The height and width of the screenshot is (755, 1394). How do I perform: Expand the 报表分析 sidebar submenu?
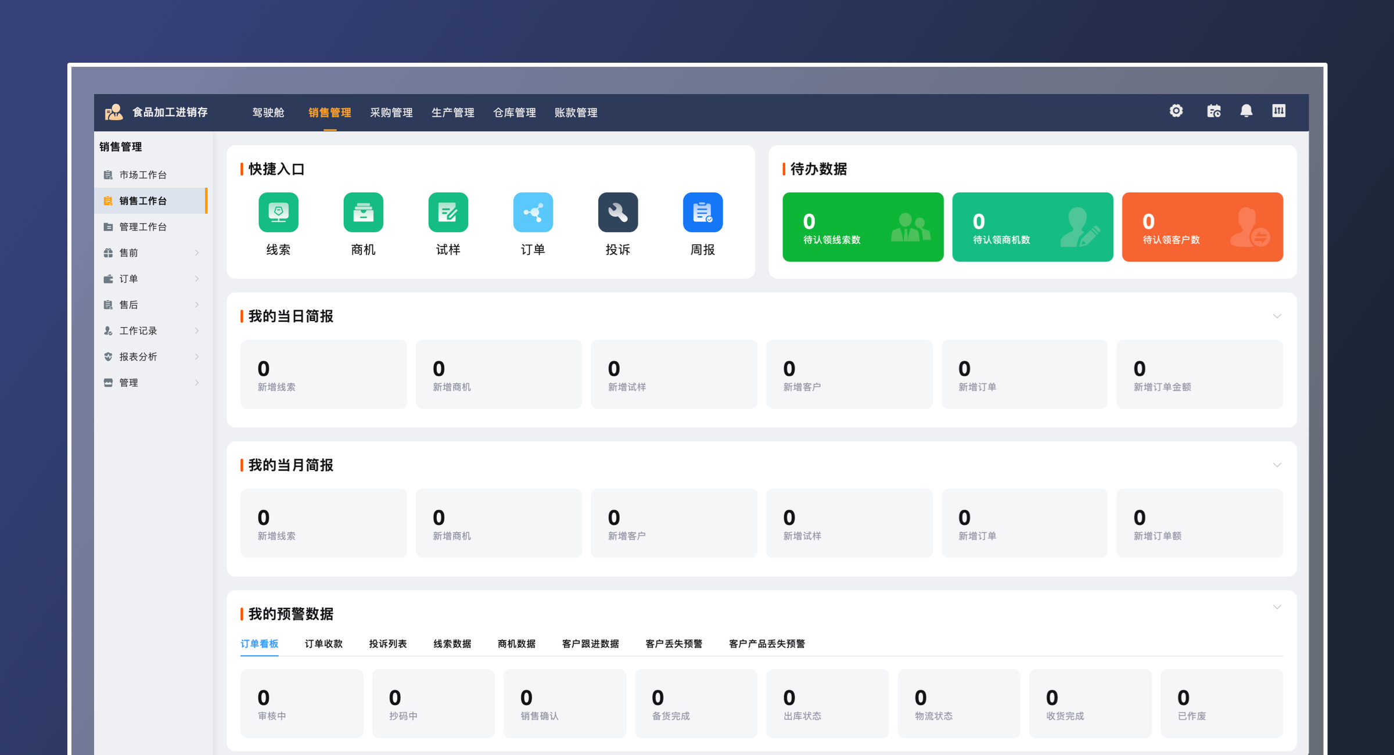coord(151,357)
